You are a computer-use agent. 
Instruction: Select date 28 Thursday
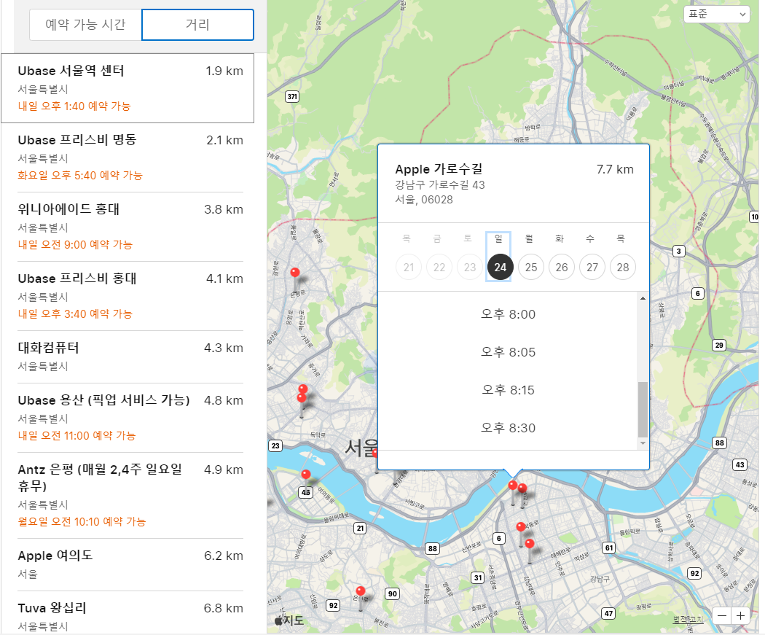click(623, 267)
